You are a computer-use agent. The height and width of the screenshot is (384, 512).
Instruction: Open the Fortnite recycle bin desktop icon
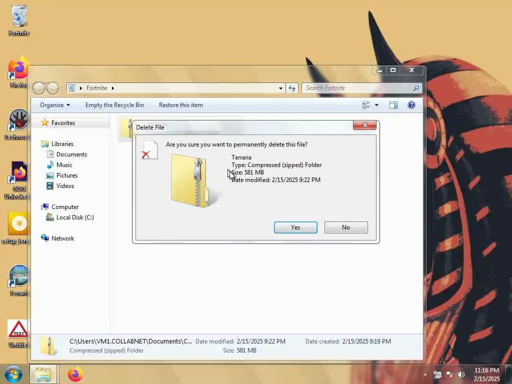tap(19, 20)
